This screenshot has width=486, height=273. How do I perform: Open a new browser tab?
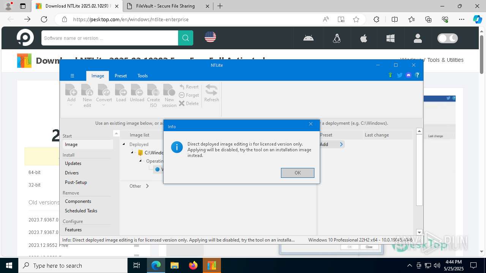point(220,6)
